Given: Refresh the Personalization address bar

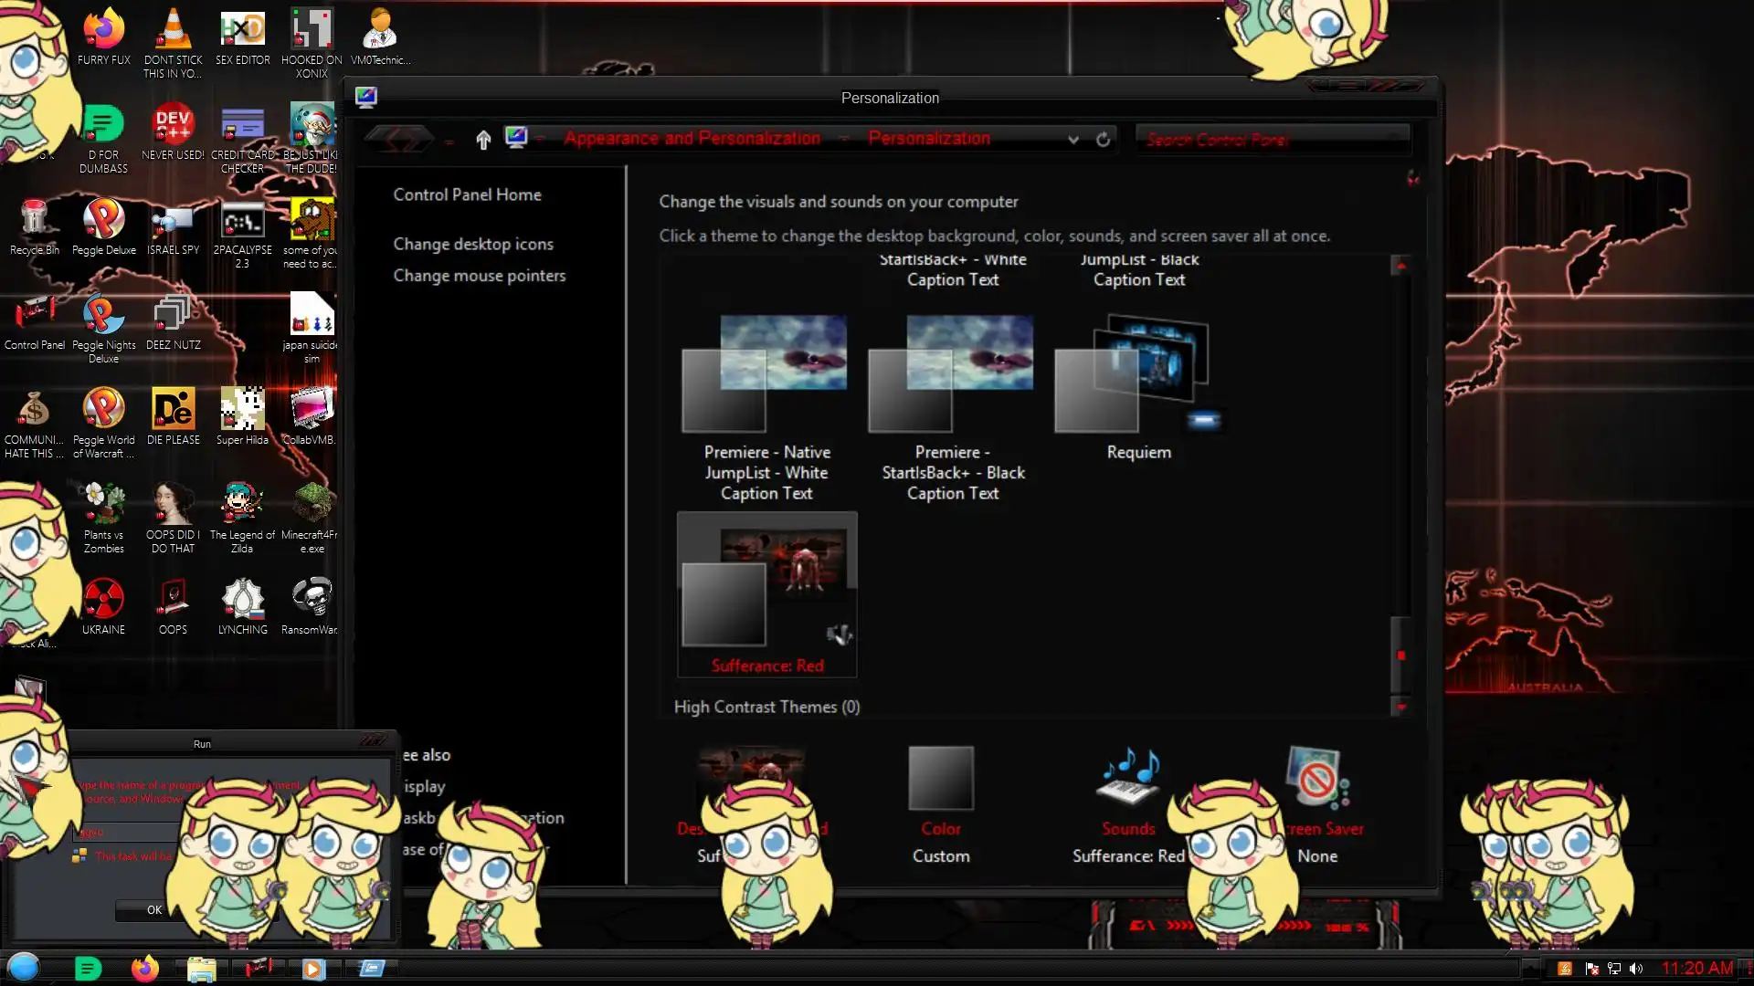Looking at the screenshot, I should pos(1103,139).
